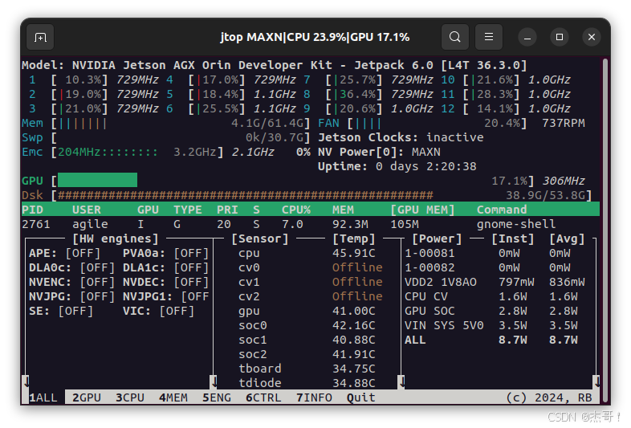Click the VDD2 1V8AO power row

(x=495, y=282)
